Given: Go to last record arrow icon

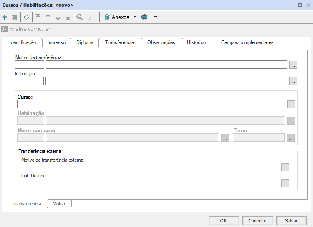Looking at the screenshot, I should click(68, 17).
